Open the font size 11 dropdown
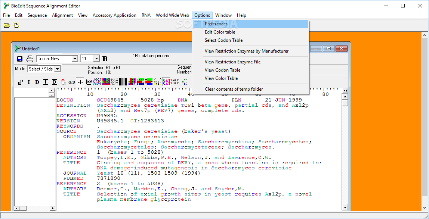This screenshot has height=219, width=429. coord(96,59)
